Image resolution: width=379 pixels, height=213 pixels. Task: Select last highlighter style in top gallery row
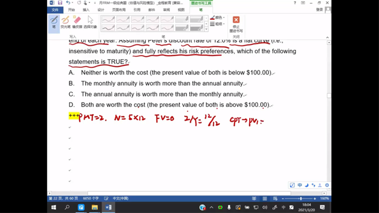click(x=196, y=19)
